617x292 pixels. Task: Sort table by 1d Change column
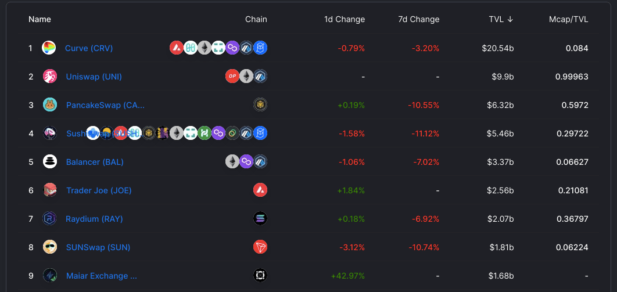coord(345,19)
